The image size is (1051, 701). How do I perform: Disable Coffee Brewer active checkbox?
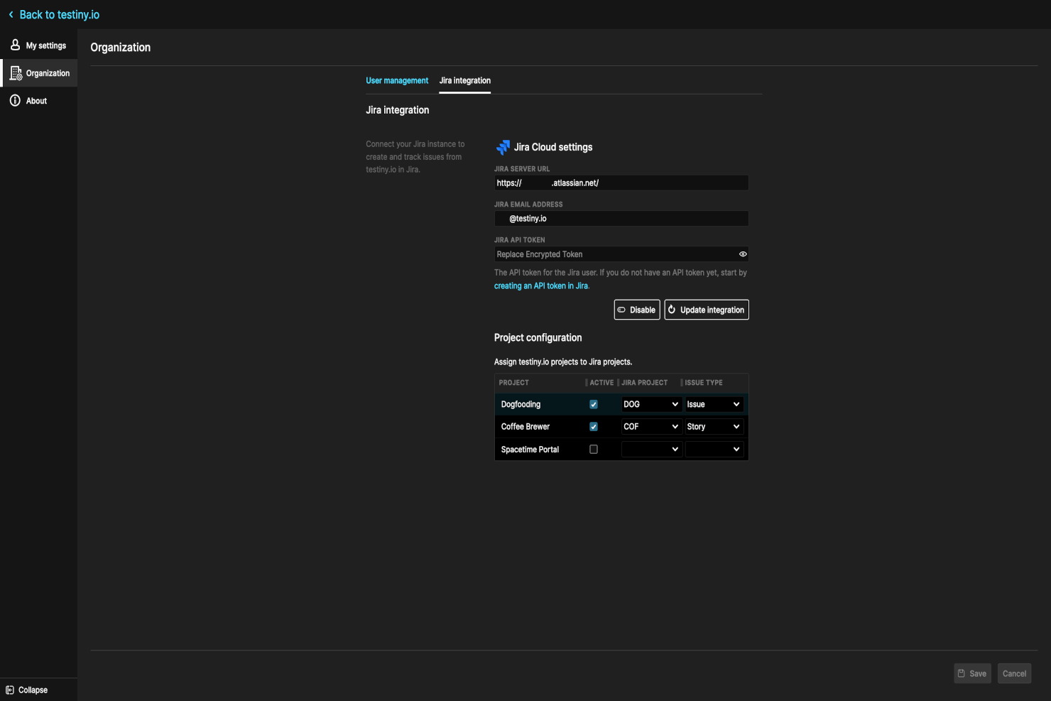(593, 426)
